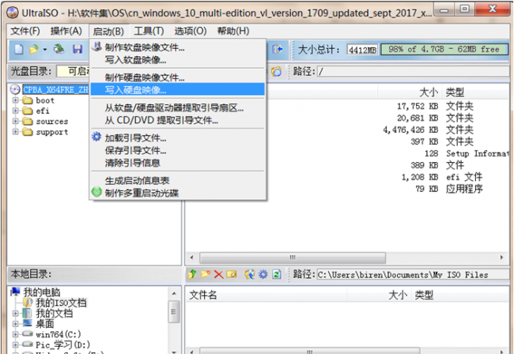Click the 我的电脑 computer icon
This screenshot has width=514, height=354.
coord(15,292)
